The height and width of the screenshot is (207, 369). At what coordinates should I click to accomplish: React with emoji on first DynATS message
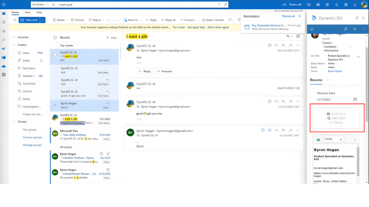pos(270,45)
